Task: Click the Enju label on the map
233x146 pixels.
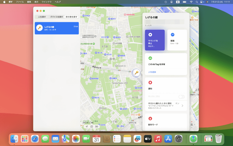Action: coord(104,108)
